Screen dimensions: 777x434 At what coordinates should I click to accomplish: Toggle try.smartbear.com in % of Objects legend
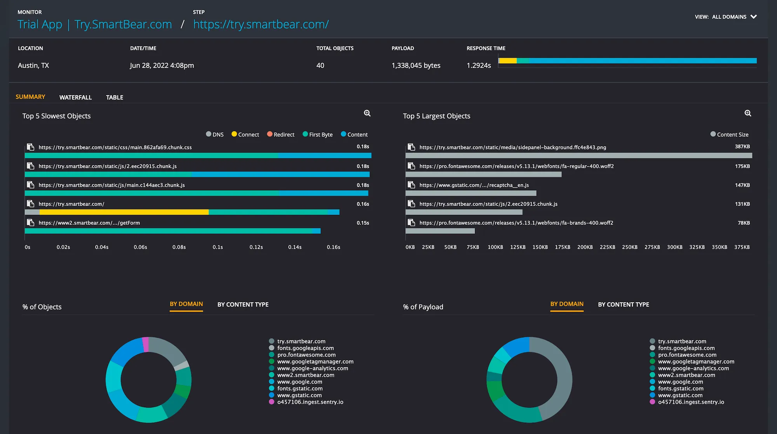click(x=297, y=341)
